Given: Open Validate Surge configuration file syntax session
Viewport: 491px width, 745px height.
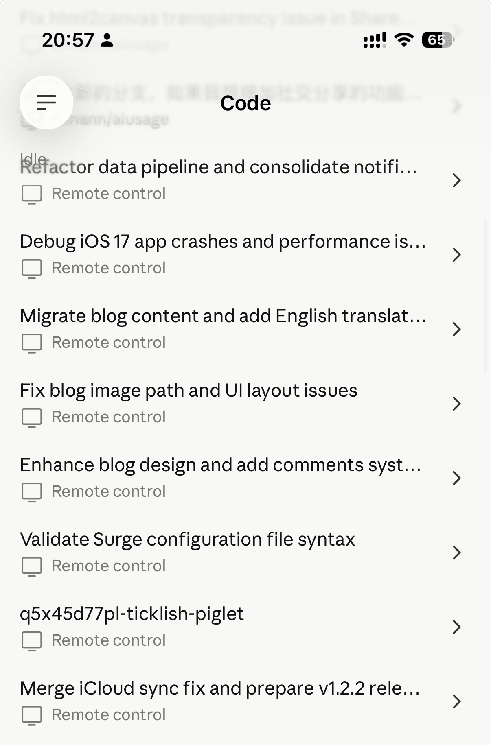Looking at the screenshot, I should tap(187, 540).
